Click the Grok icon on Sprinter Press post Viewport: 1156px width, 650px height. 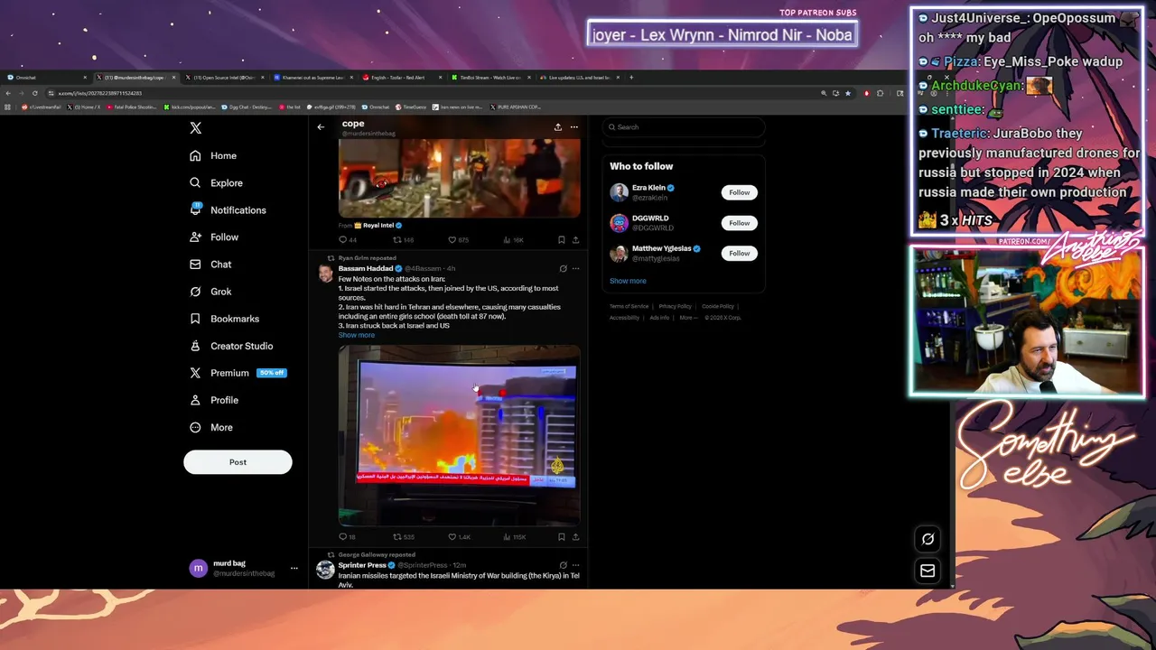pos(563,565)
